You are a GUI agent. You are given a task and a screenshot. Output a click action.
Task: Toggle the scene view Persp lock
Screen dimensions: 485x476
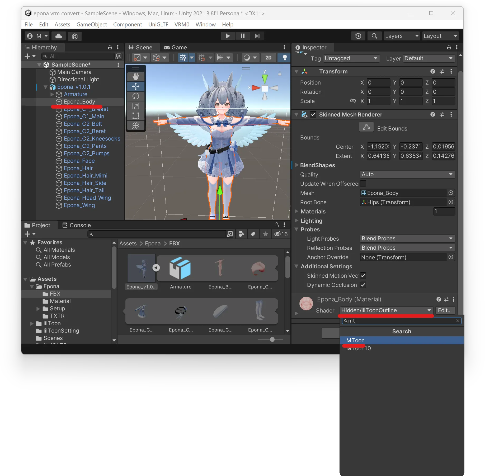pyautogui.click(x=280, y=74)
